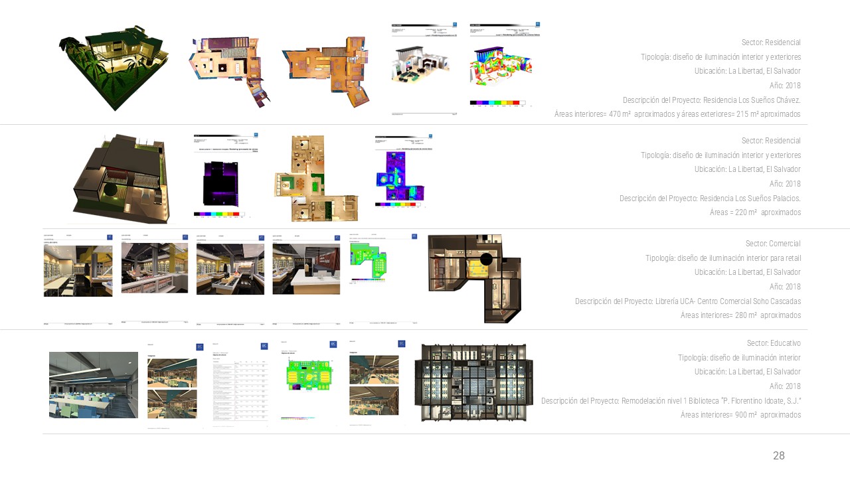Screen dimensions: 850x478
Task: Click the black circle on the bookstore floor plan
Action: [486, 259]
